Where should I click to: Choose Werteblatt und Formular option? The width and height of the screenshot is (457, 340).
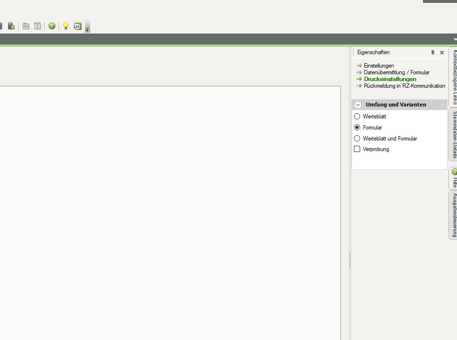pyautogui.click(x=357, y=139)
